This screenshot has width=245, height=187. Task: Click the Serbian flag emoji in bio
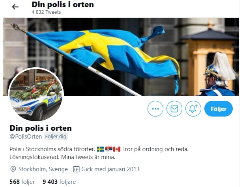click(x=109, y=149)
